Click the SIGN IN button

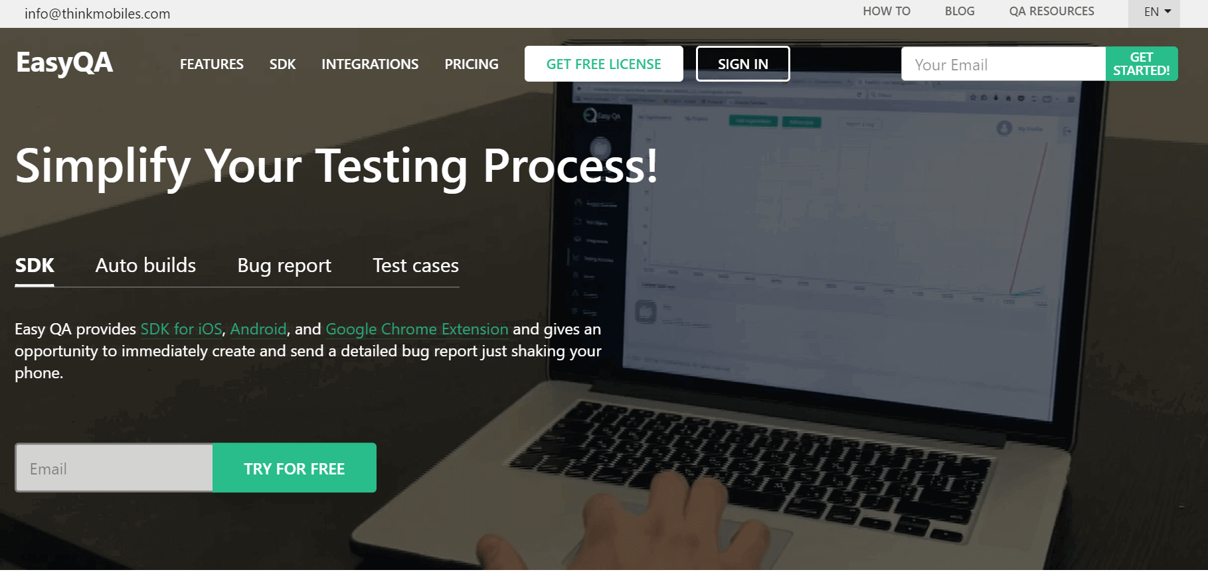pyautogui.click(x=743, y=64)
